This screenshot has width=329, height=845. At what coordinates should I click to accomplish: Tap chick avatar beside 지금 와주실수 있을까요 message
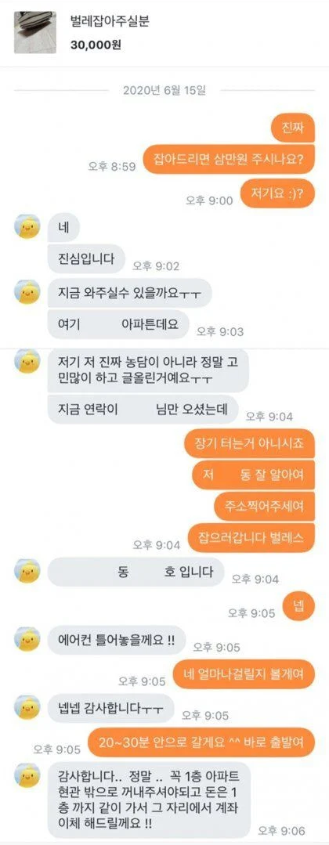pos(27,291)
